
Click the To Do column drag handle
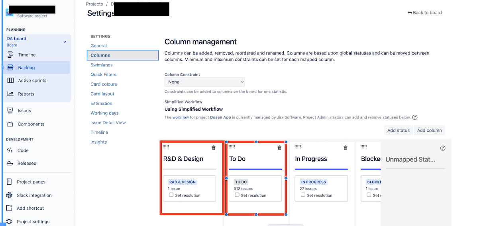pos(232,147)
